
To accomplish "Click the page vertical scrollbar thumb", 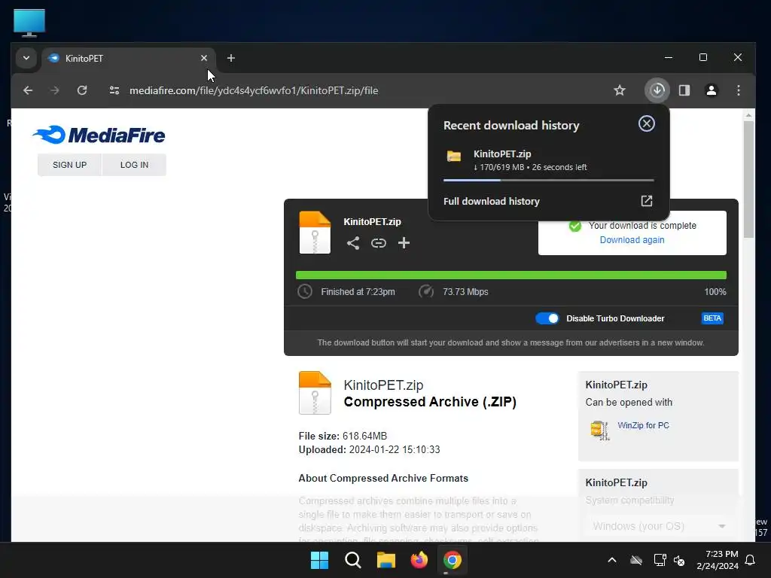I will click(x=748, y=179).
